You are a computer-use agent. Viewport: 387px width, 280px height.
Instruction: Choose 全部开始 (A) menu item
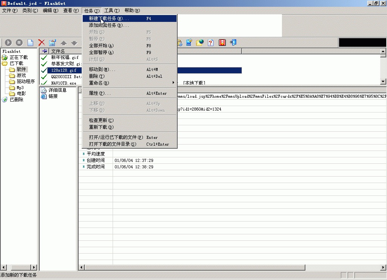[x=130, y=46]
